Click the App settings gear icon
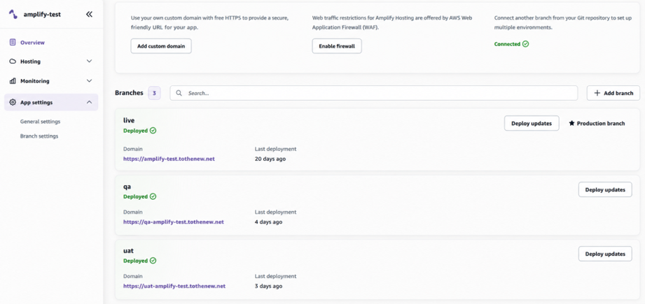This screenshot has width=645, height=304. [13, 102]
